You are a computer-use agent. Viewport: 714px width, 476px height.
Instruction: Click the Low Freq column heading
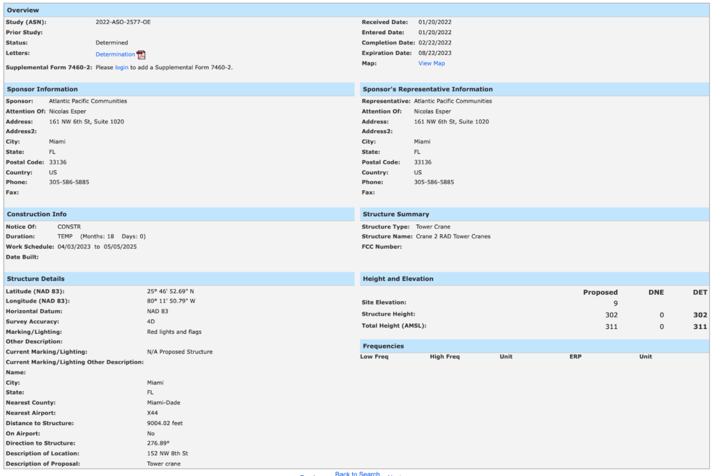click(x=374, y=357)
